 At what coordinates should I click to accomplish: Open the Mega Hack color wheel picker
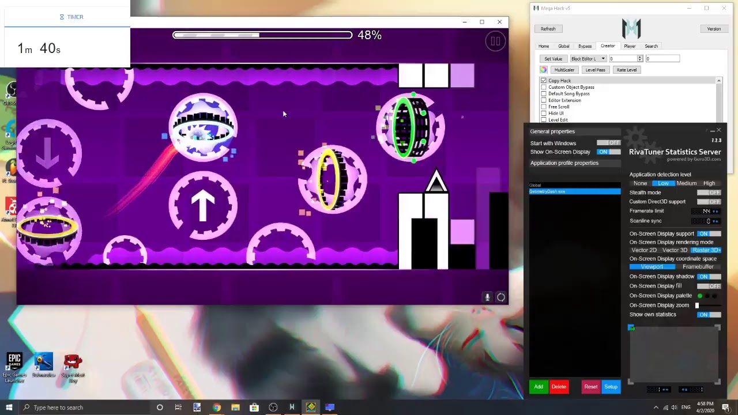(544, 70)
